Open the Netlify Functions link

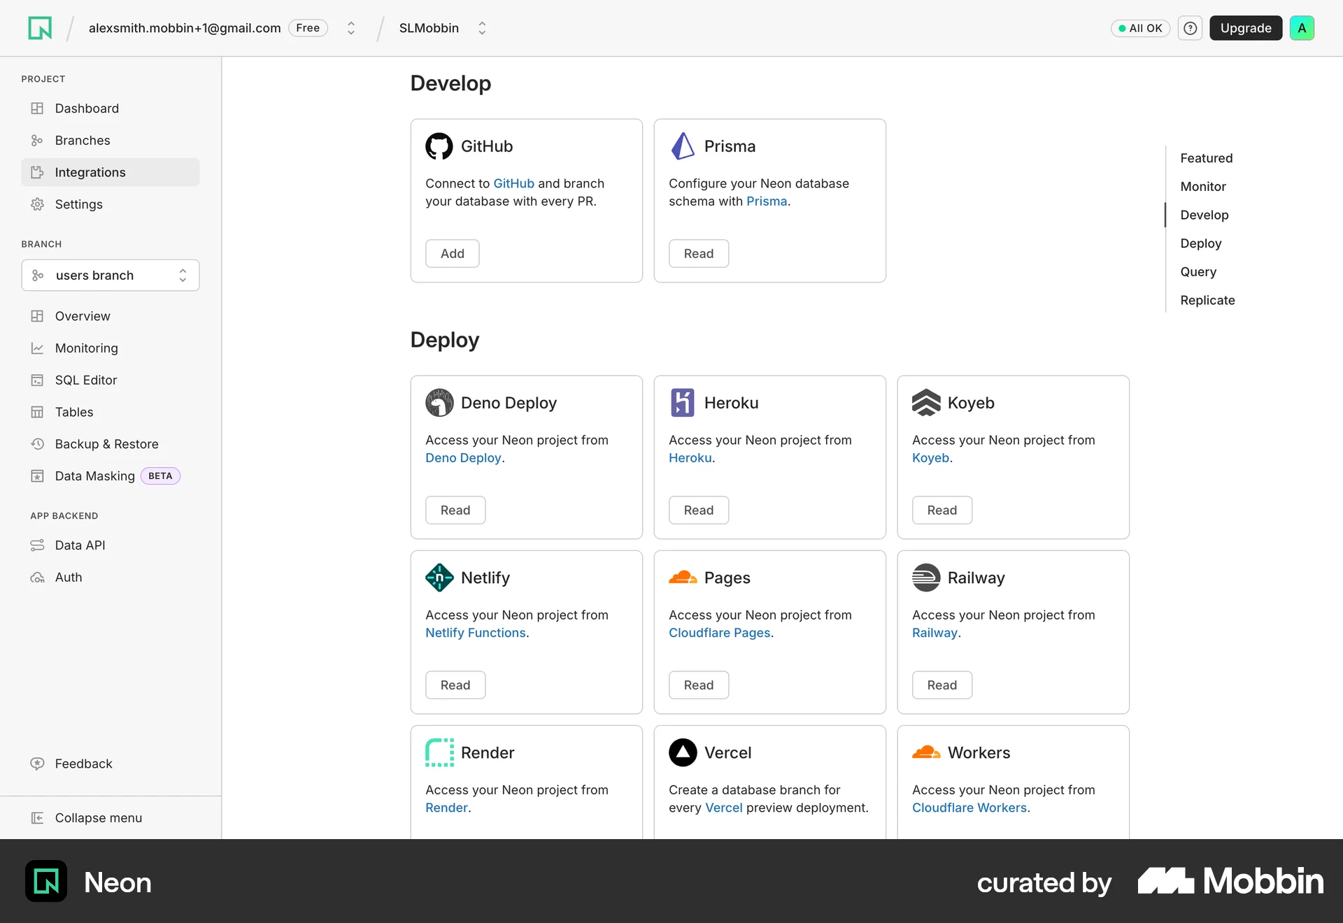point(476,633)
